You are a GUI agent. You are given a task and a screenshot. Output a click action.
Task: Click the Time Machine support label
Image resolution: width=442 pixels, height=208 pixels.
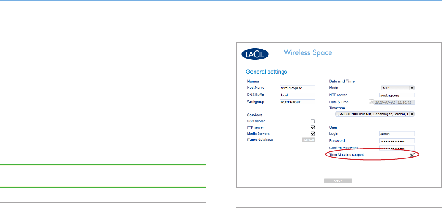point(347,155)
